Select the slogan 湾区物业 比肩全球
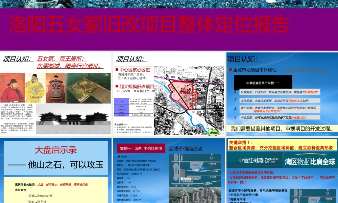This screenshot has height=203, width=338. click(310, 162)
